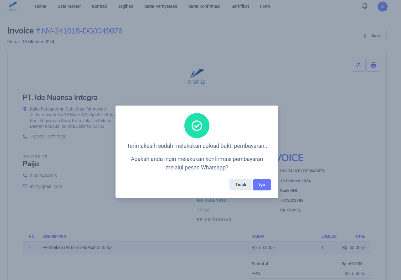Open the Home menu

(40, 6)
